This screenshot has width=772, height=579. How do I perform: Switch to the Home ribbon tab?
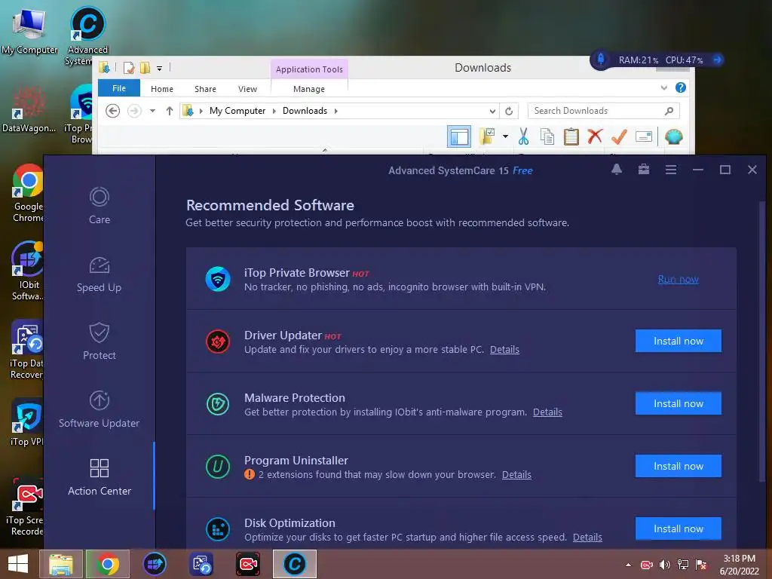click(162, 89)
